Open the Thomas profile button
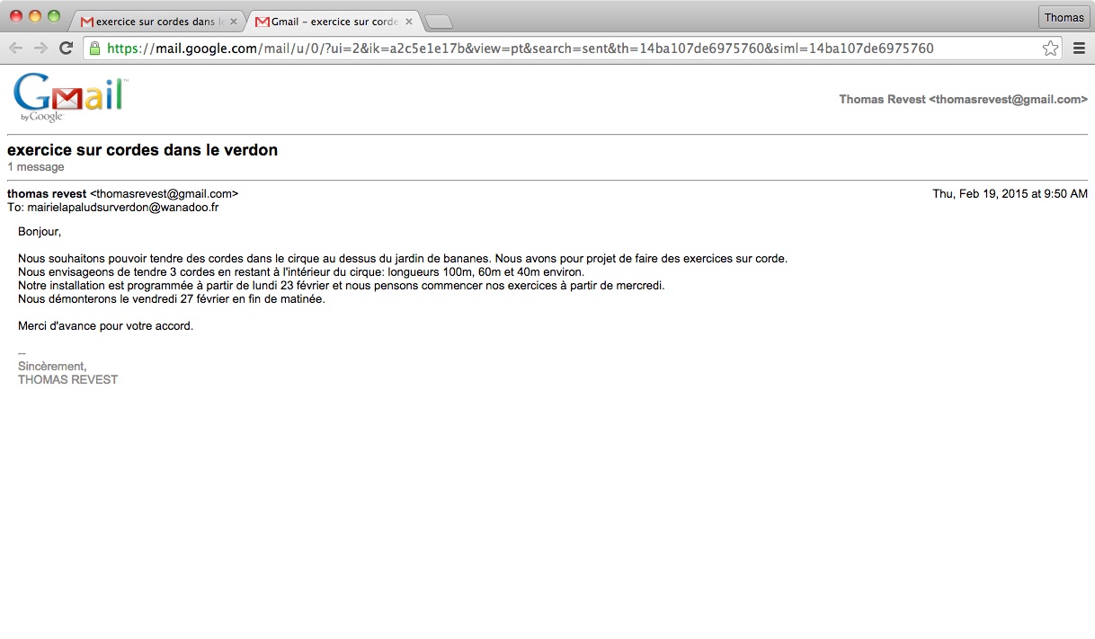The height and width of the screenshot is (639, 1095). pyautogui.click(x=1064, y=18)
